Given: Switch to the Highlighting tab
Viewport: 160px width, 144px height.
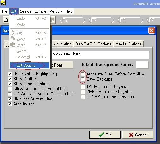Looking at the screenshot, I should pos(62,44).
